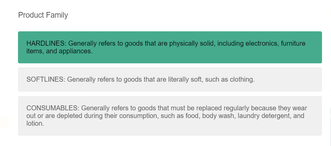Pick the option mentioning laundry detergent

170,116
